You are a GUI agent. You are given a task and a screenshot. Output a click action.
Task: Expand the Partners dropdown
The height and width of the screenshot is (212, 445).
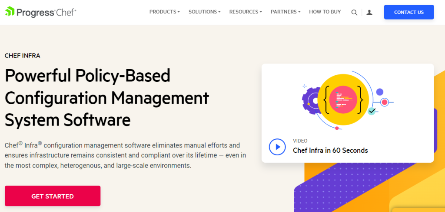[286, 12]
